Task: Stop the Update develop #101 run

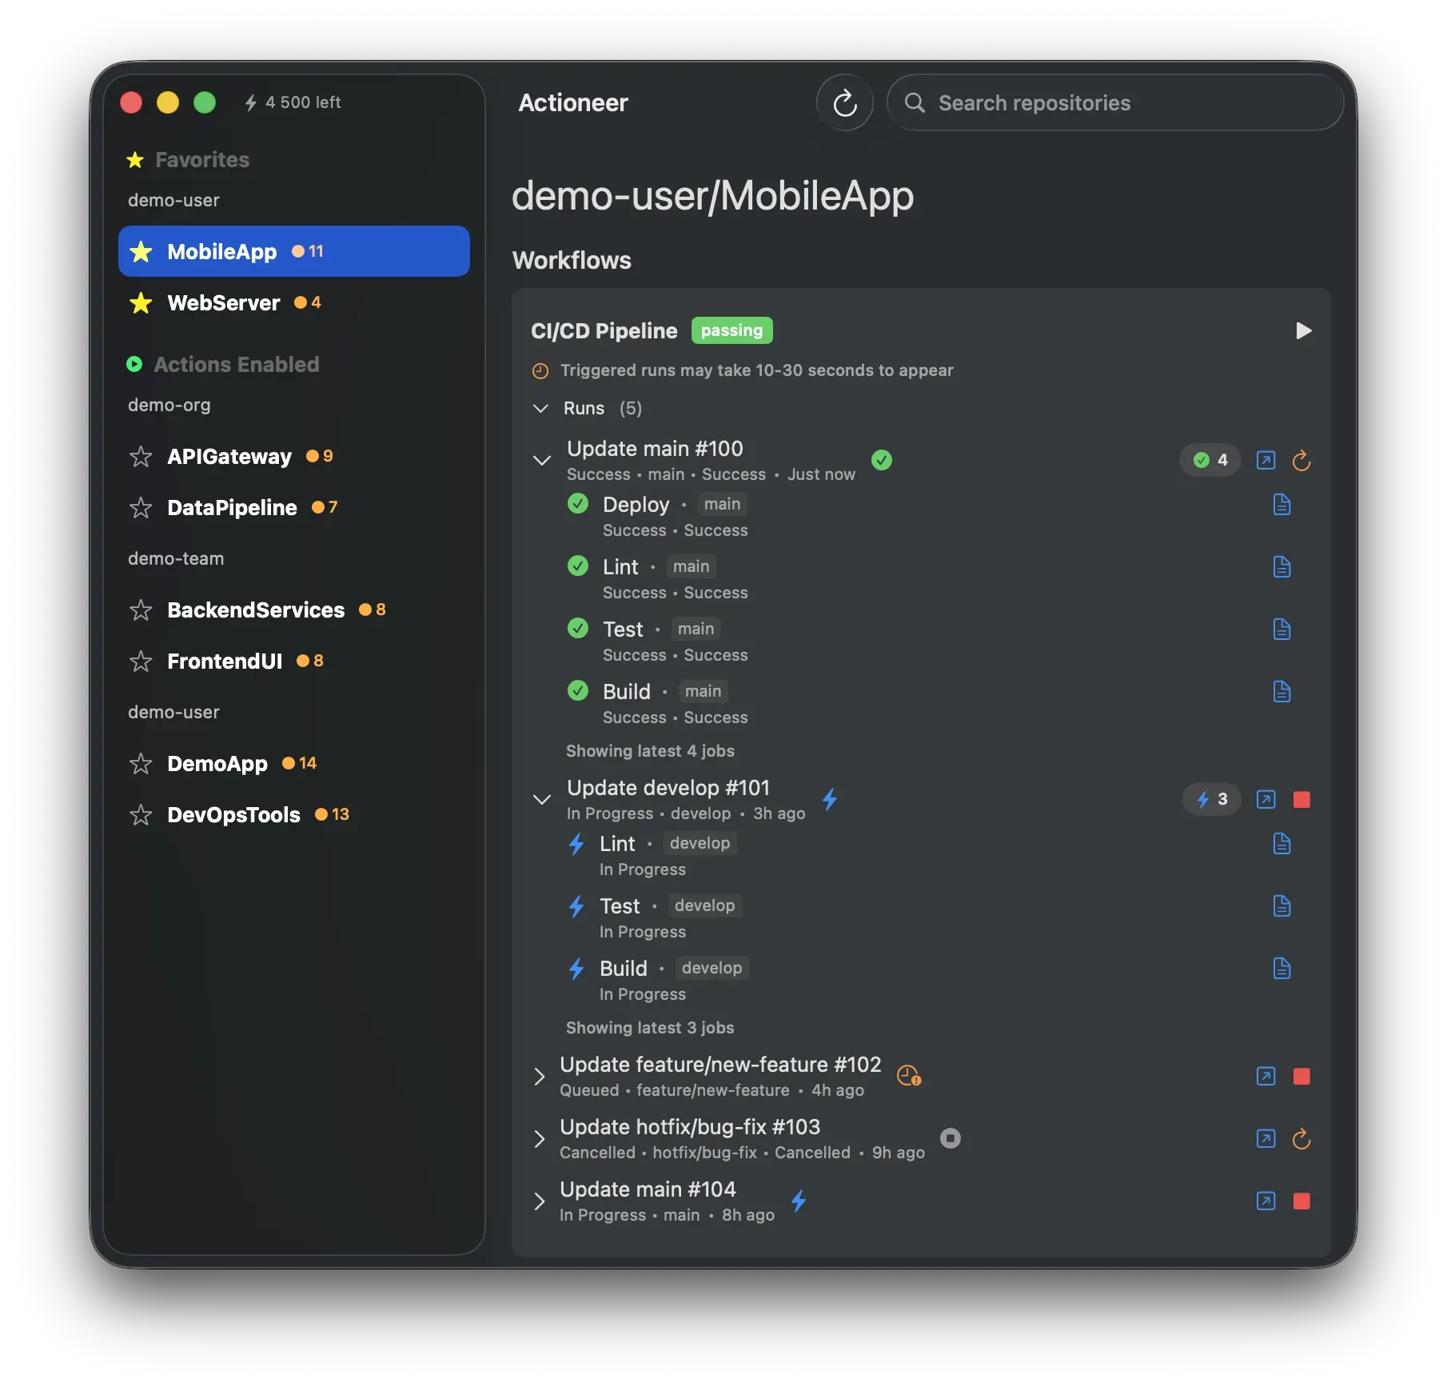Action: (1302, 799)
